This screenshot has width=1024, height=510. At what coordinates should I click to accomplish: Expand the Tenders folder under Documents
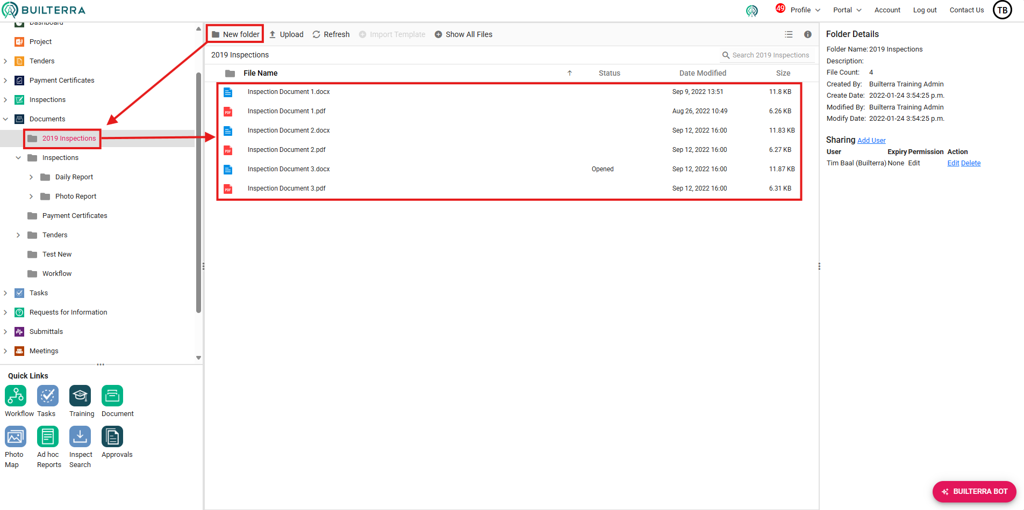pyautogui.click(x=18, y=235)
